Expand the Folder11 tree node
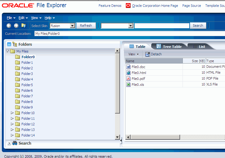This screenshot has height=158, width=225. 12,118
